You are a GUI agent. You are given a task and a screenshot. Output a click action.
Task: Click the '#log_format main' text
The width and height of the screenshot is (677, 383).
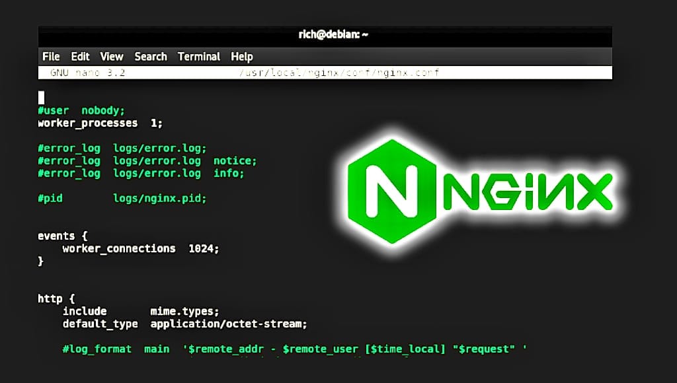[116, 349]
